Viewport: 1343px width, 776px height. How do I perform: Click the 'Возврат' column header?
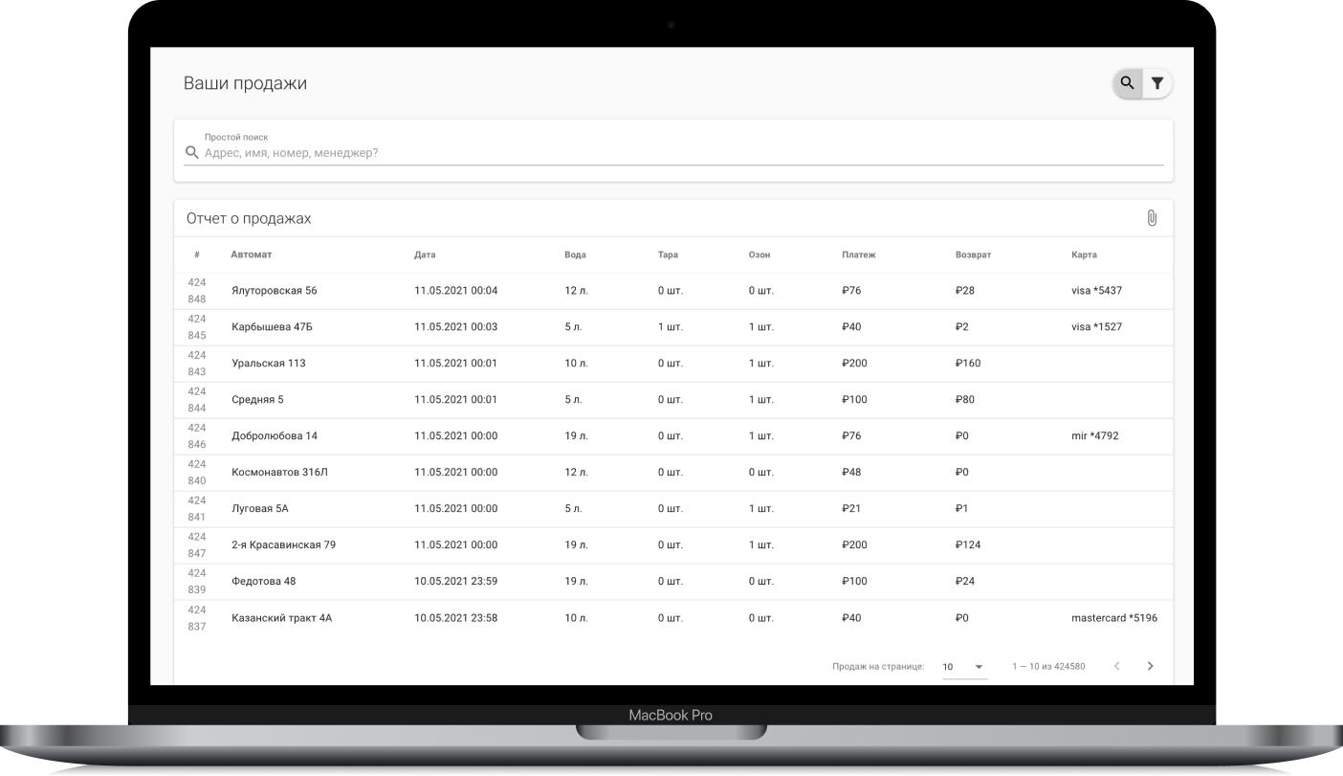[x=973, y=255]
